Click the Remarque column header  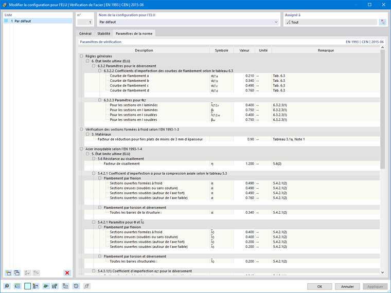coord(326,50)
